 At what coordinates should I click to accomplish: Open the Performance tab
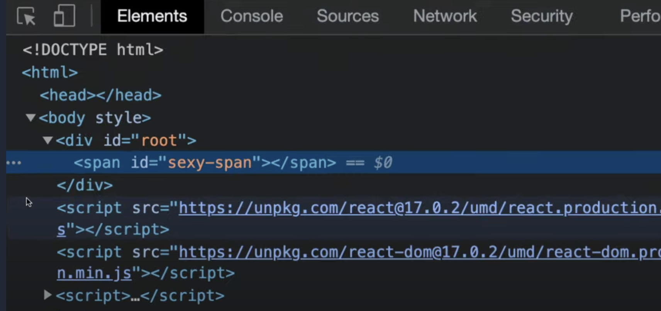[640, 16]
